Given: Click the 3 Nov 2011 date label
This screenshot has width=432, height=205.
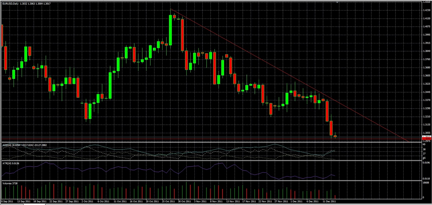Looking at the screenshot, I should (x=200, y=201).
